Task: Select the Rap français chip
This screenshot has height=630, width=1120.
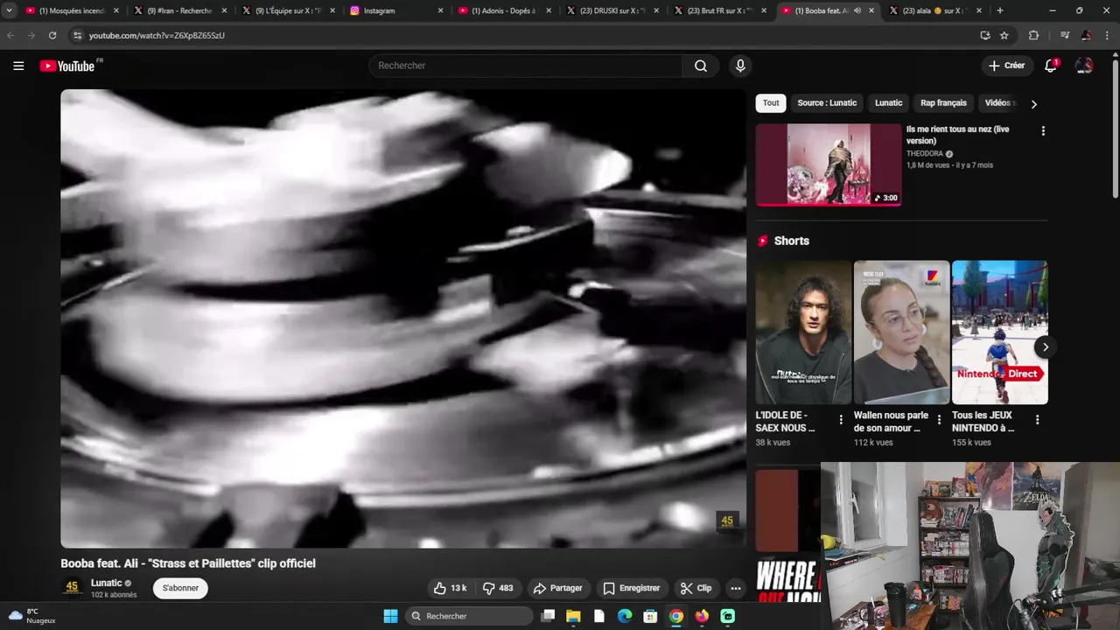Action: pos(943,103)
